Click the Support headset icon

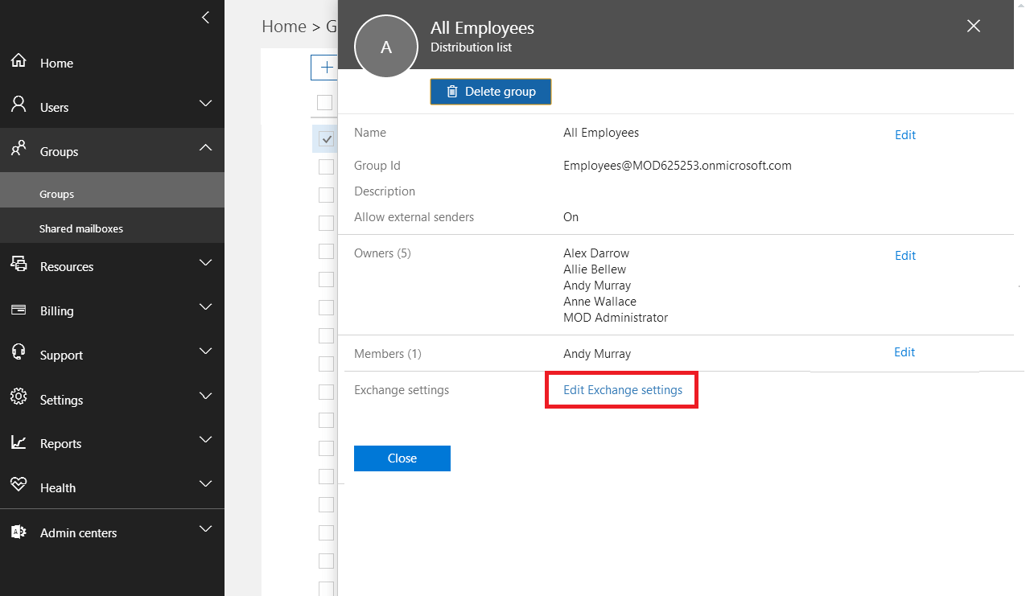[x=18, y=354]
